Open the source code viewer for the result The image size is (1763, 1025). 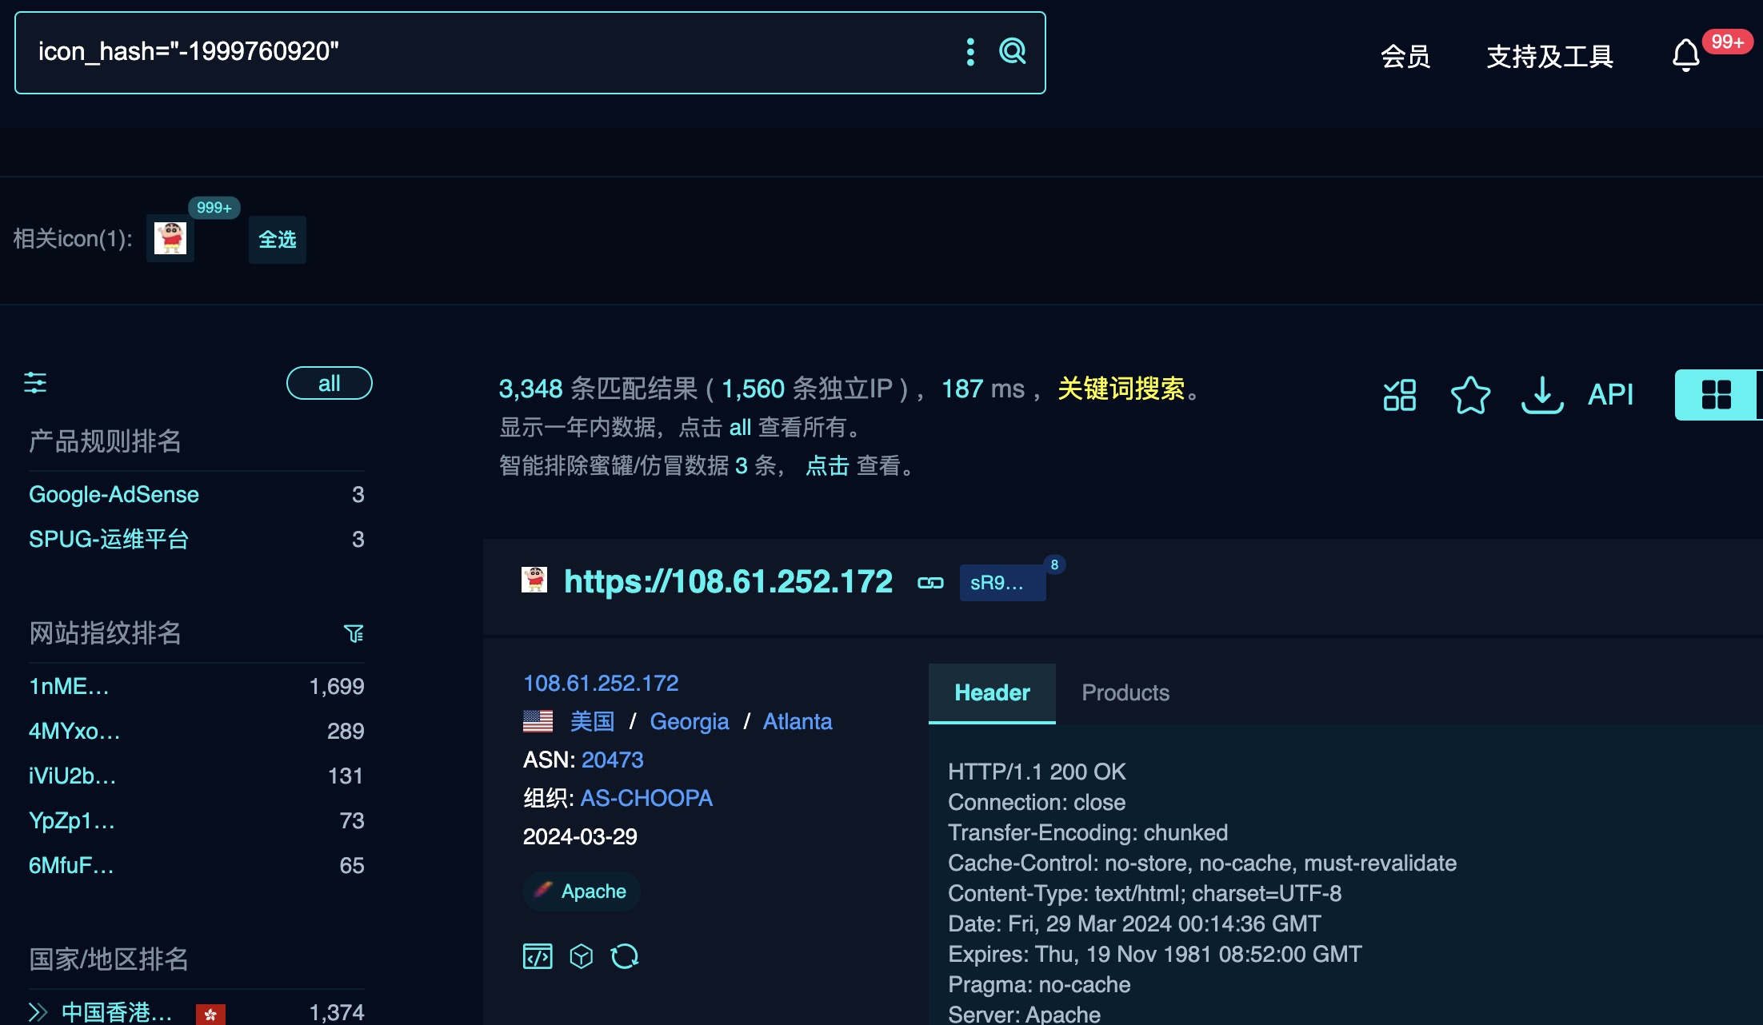pos(538,955)
